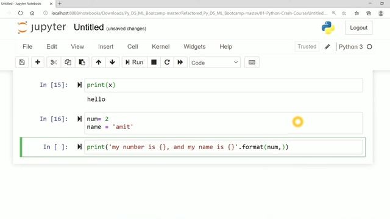The width and height of the screenshot is (390, 219).
Task: Click the kernel idle circle indicator
Action: [x=369, y=47]
